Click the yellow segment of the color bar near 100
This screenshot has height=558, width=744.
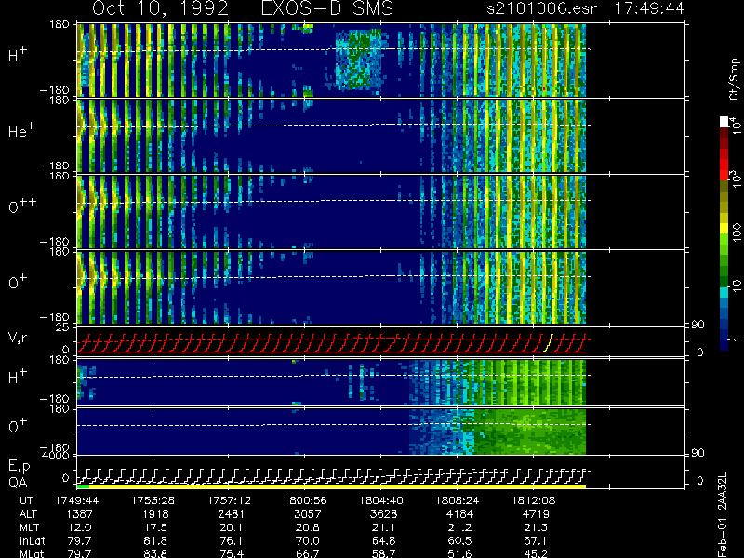724,229
